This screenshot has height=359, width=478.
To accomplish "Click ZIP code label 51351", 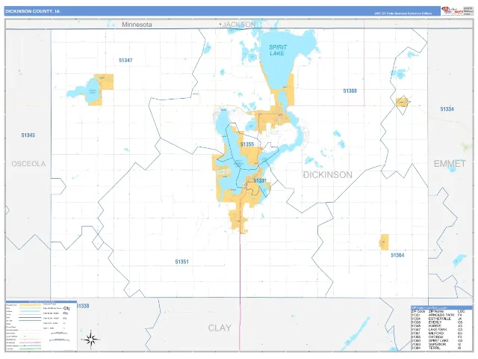I will [181, 262].
